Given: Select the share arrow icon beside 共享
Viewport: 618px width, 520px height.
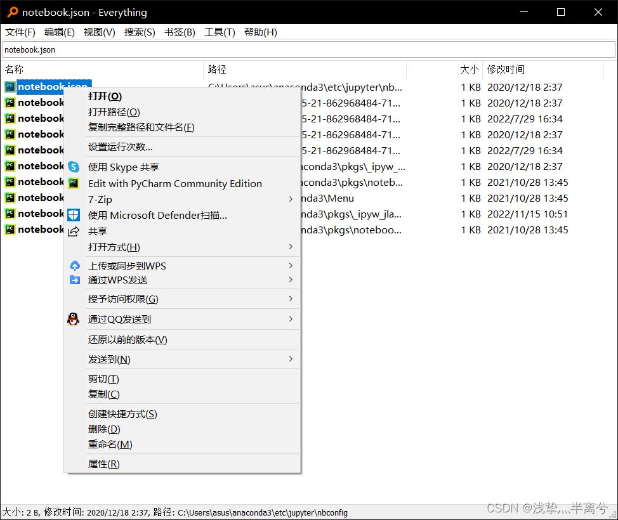Looking at the screenshot, I should 74,231.
